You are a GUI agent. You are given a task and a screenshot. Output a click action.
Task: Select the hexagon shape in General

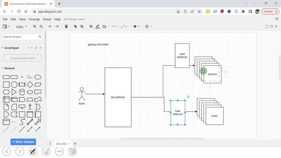point(6,92)
